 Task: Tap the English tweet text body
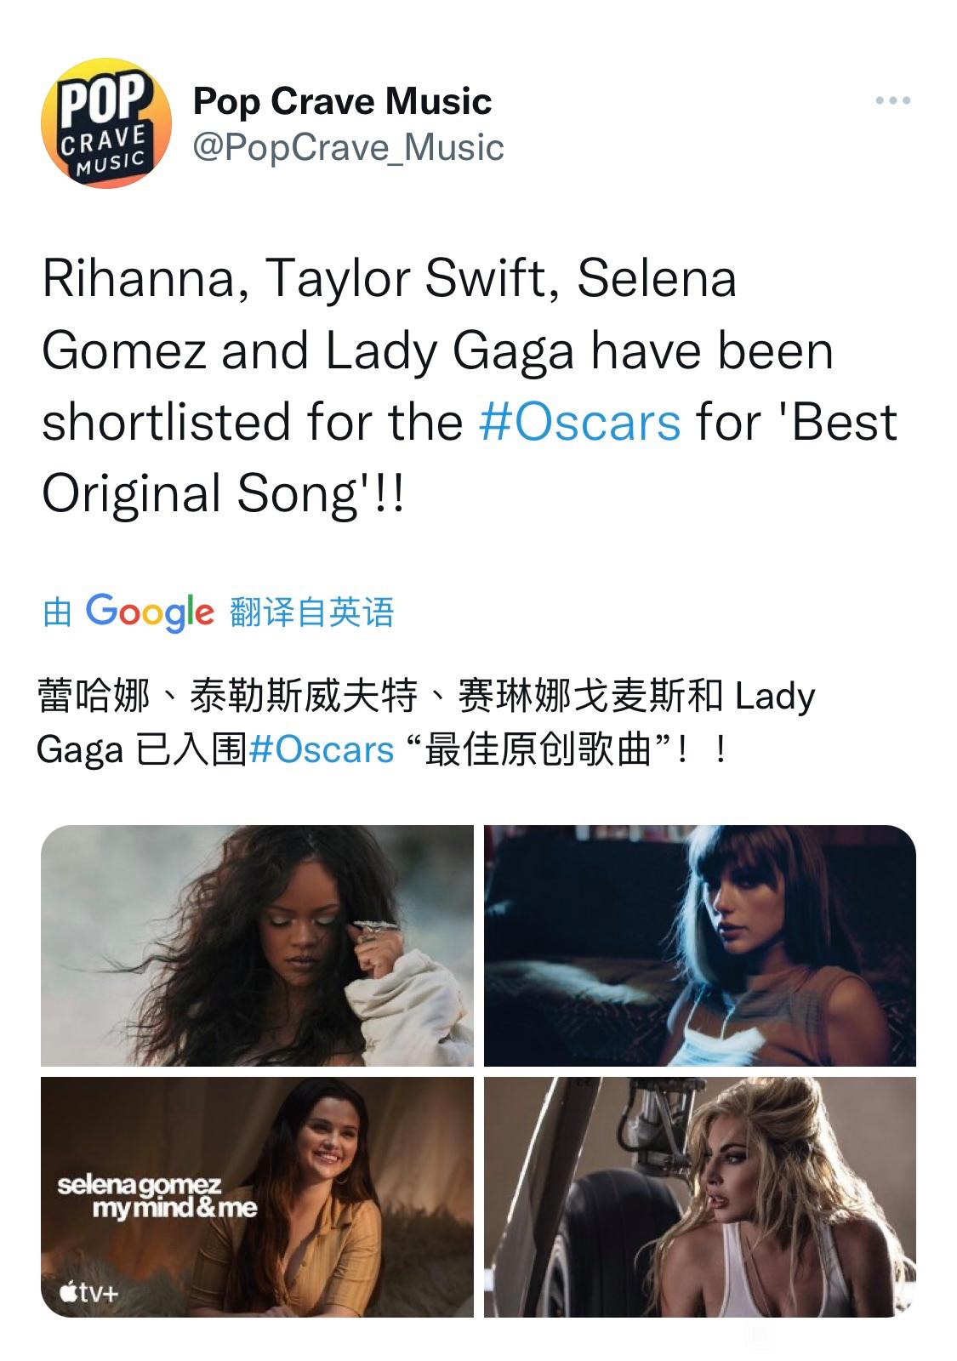pyautogui.click(x=470, y=385)
